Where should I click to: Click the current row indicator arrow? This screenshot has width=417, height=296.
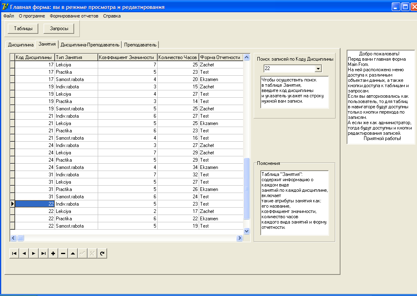click(x=12, y=204)
